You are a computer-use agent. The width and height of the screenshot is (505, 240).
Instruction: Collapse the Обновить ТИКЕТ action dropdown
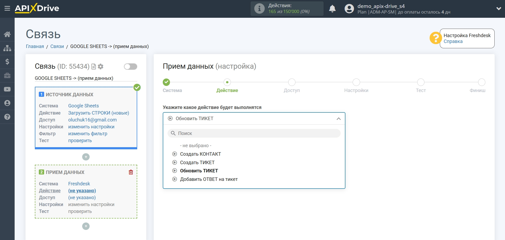click(254, 119)
